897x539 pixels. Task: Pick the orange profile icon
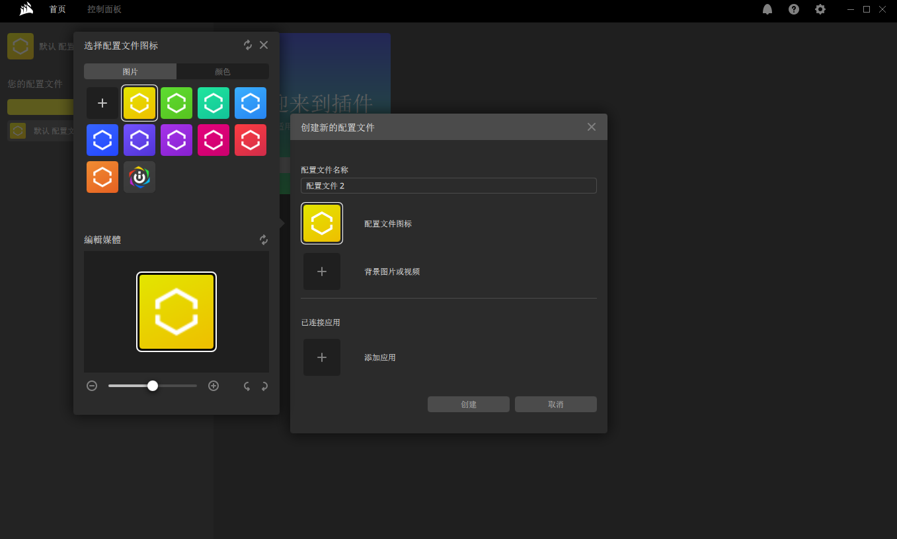(x=102, y=177)
